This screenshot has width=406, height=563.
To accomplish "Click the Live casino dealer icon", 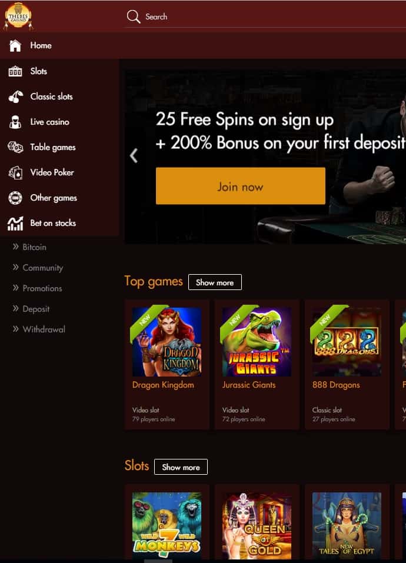I will pos(15,122).
